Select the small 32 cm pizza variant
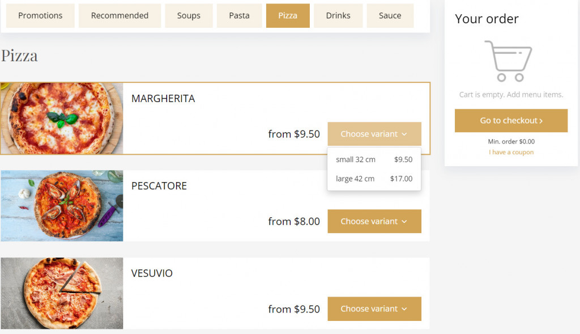580x334 pixels. pyautogui.click(x=374, y=159)
